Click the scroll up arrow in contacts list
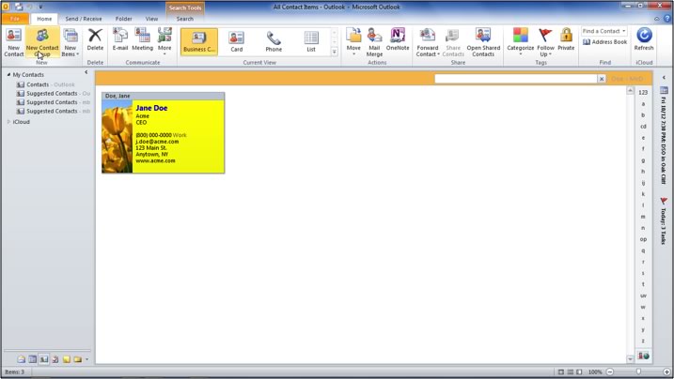The image size is (674, 379). (x=630, y=90)
